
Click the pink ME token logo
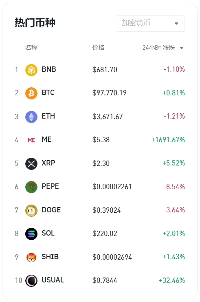pos(31,140)
